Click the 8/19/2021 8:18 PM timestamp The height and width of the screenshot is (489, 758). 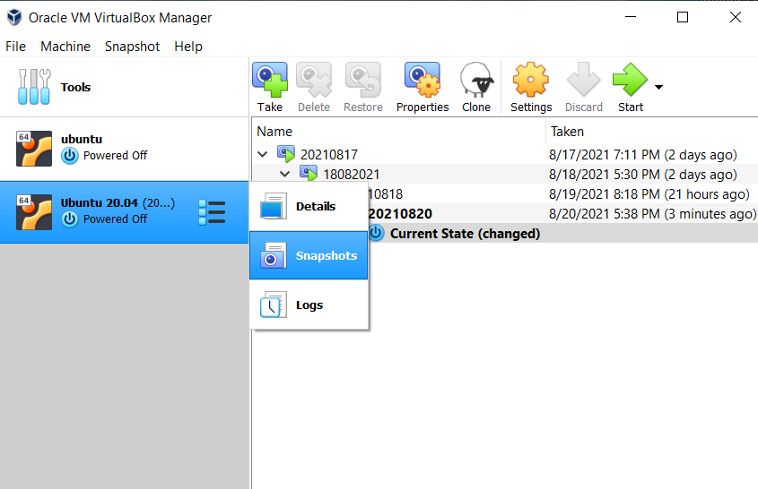(649, 194)
